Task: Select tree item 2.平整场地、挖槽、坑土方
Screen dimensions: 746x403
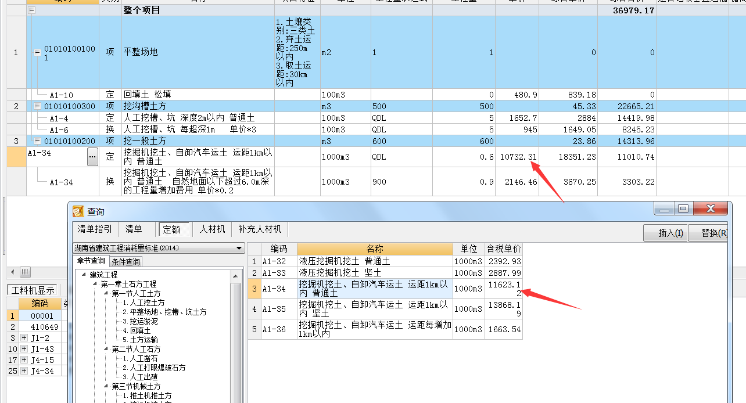Action: point(164,312)
